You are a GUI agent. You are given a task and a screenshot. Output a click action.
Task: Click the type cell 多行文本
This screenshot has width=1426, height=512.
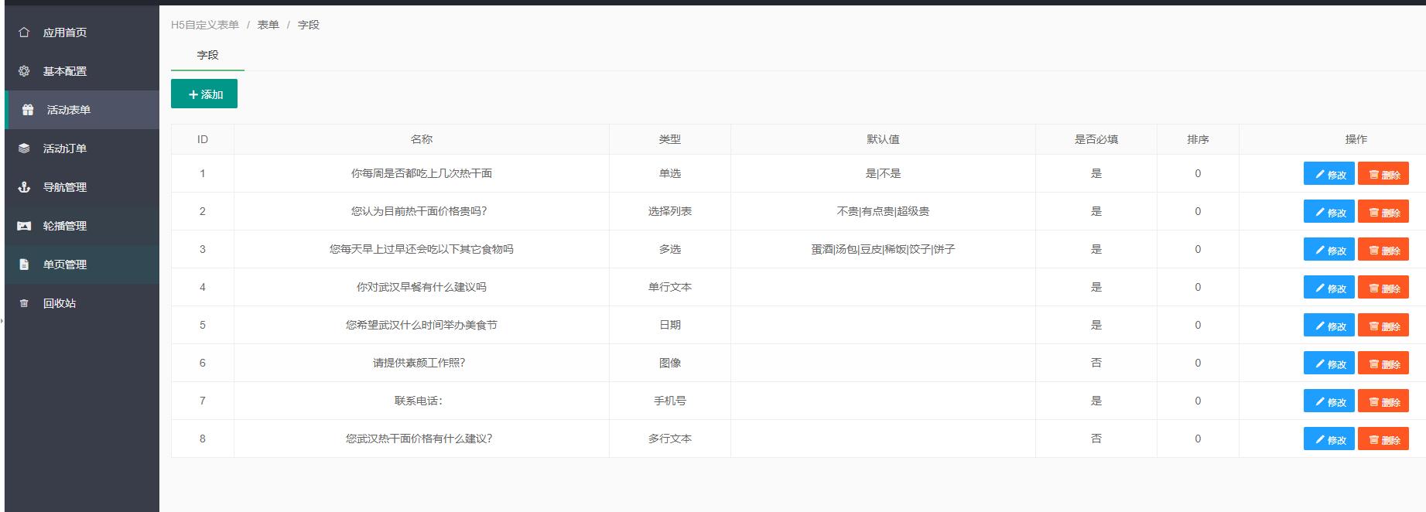(670, 439)
